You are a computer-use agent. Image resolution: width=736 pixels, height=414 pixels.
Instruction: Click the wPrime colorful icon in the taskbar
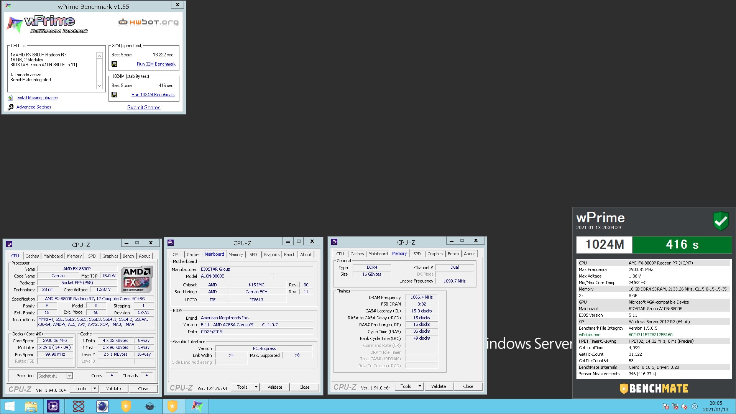click(x=197, y=406)
